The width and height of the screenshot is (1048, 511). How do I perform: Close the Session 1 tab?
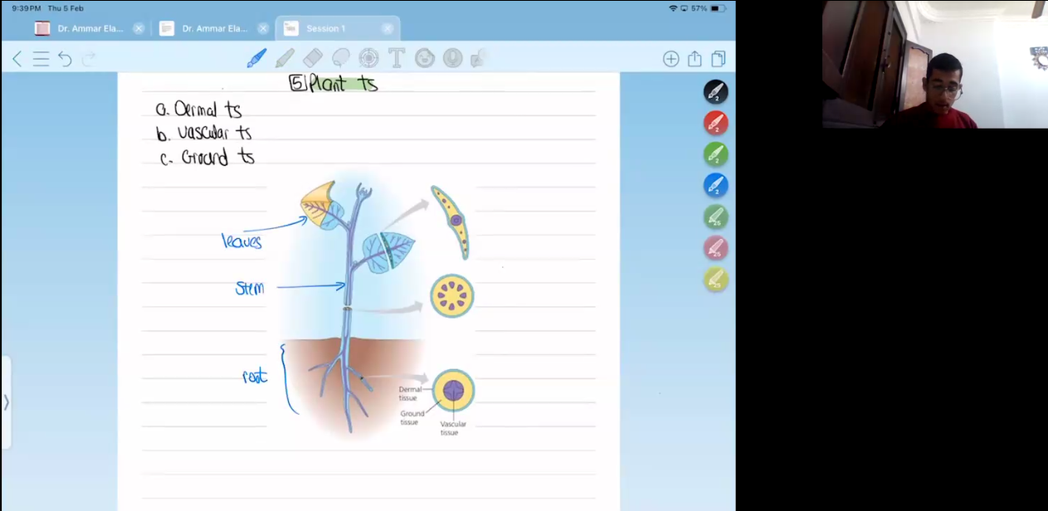click(x=388, y=28)
